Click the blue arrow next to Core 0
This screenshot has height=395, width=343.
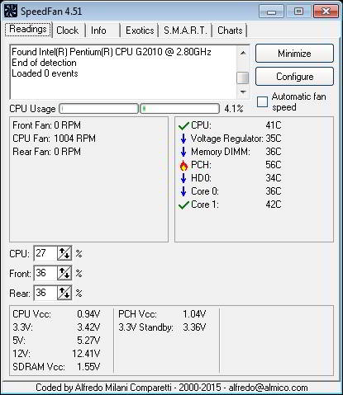pyautogui.click(x=183, y=191)
